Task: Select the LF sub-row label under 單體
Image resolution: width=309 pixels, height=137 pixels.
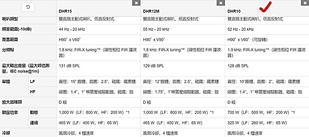Action: [32, 82]
